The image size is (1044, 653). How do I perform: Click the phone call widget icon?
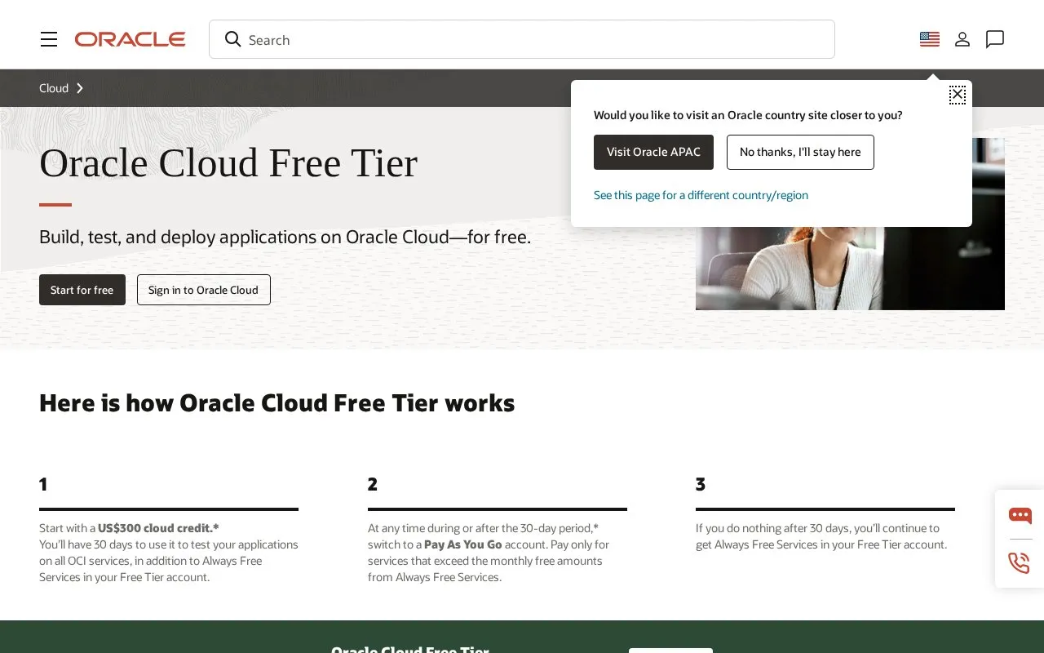(x=1020, y=562)
